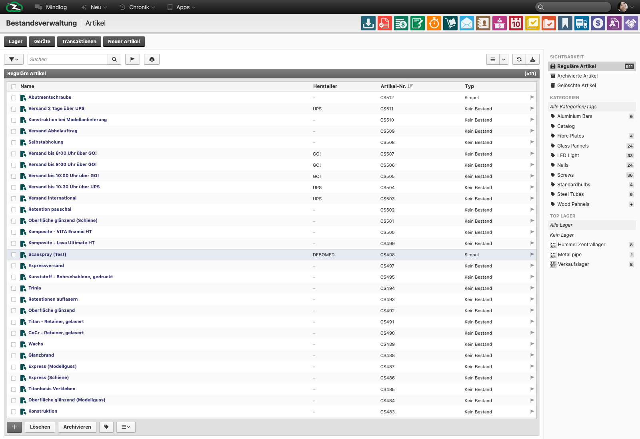Open the user avatar account menu
The image size is (640, 439).
pos(626,7)
